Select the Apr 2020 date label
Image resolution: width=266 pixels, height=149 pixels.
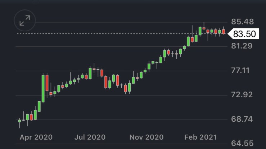click(36, 137)
